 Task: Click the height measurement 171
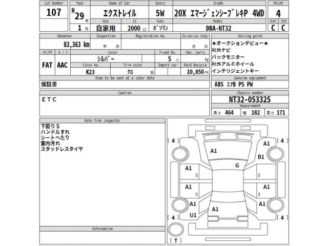pyautogui.click(x=281, y=113)
